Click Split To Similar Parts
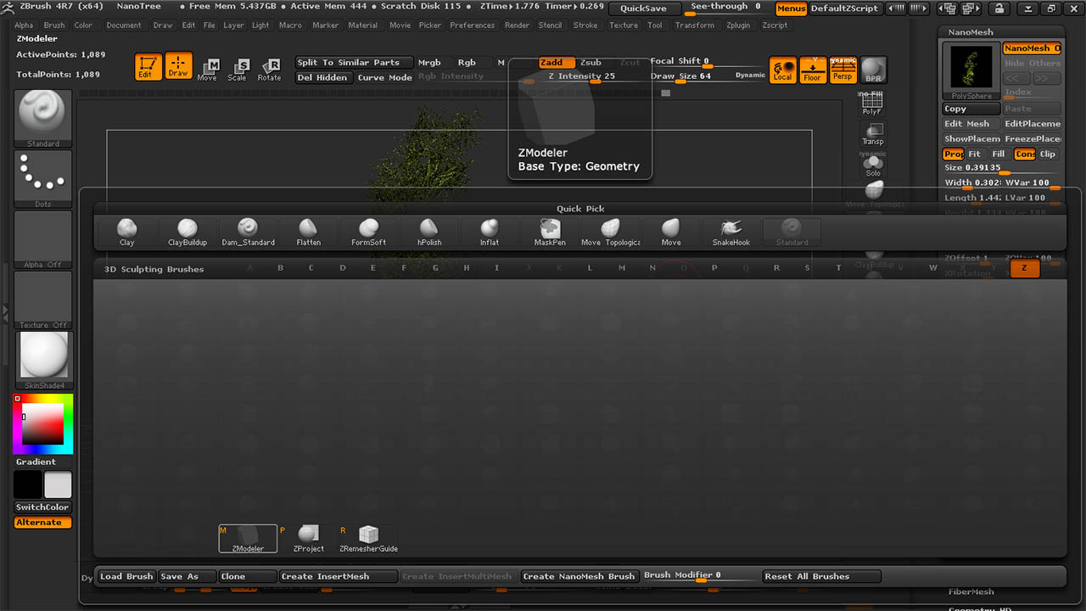The height and width of the screenshot is (611, 1086). pos(354,63)
